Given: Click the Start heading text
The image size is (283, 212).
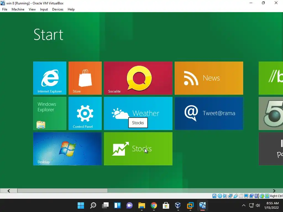Looking at the screenshot, I should 48,35.
